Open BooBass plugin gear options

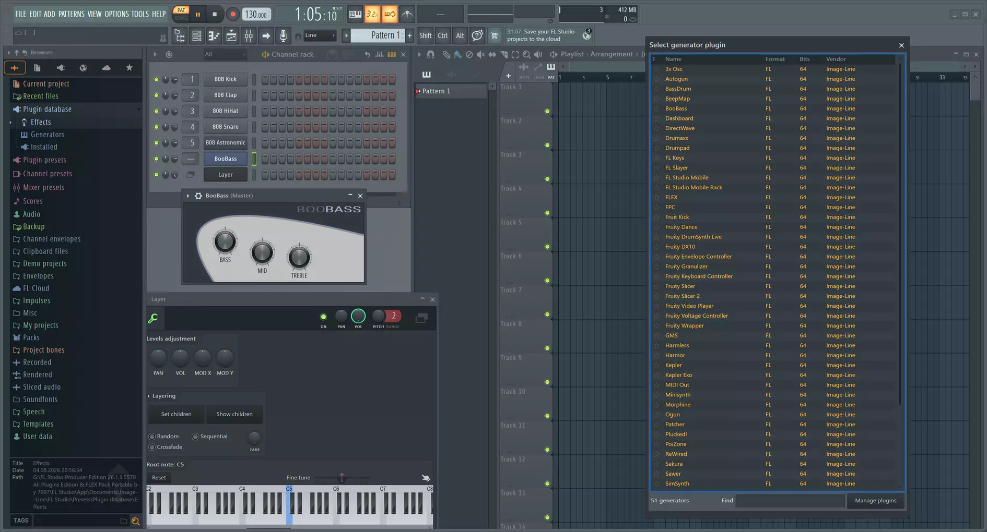click(x=198, y=196)
